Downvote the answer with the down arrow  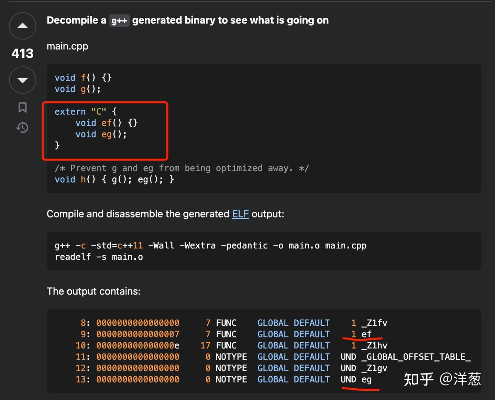22,80
